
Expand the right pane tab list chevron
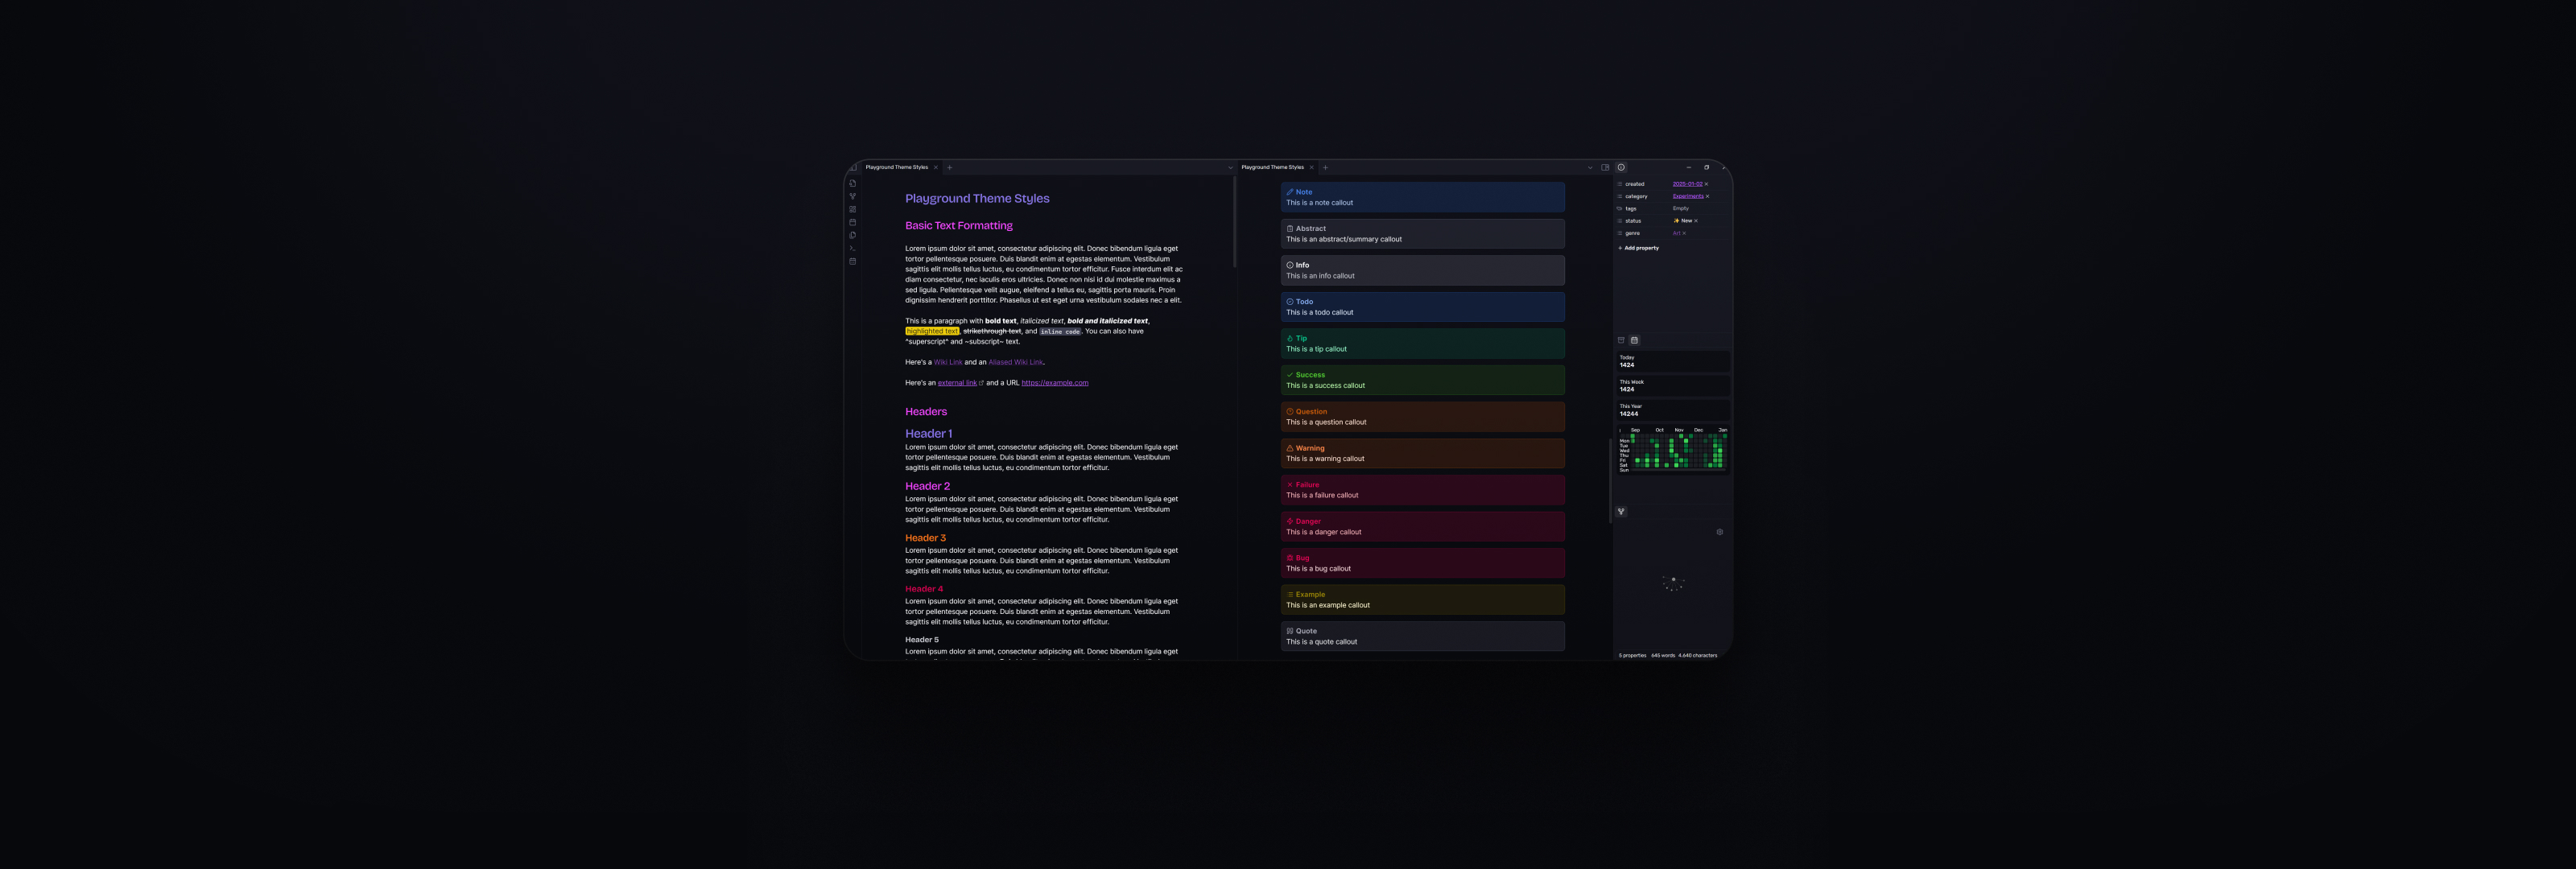pyautogui.click(x=1590, y=168)
